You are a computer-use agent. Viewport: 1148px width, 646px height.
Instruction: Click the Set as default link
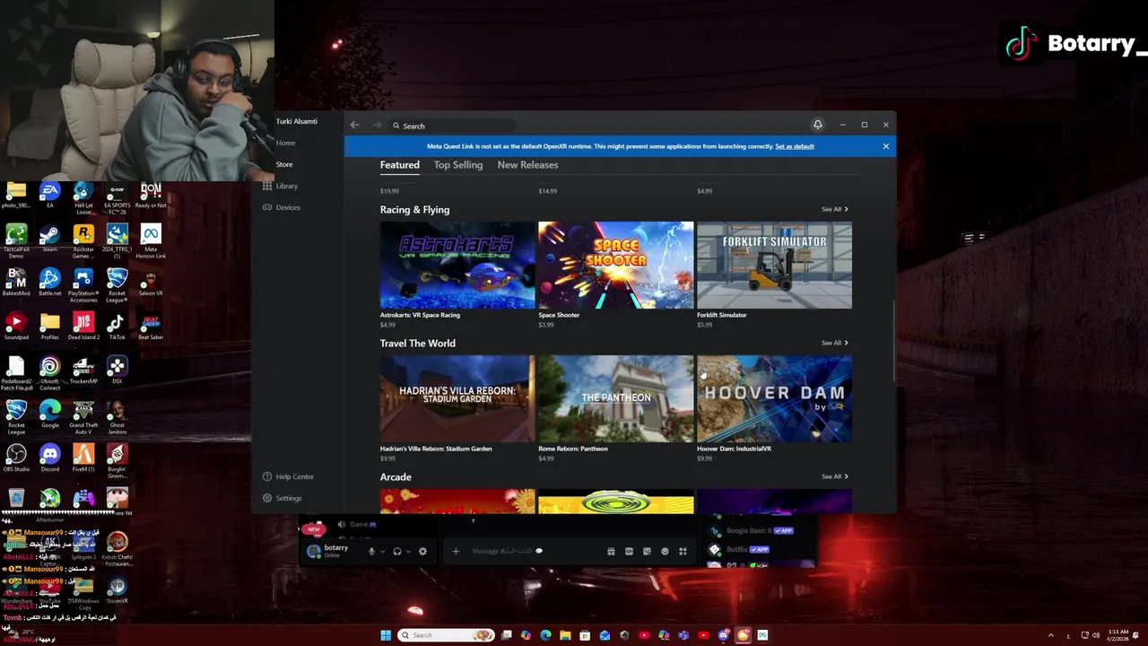point(795,146)
